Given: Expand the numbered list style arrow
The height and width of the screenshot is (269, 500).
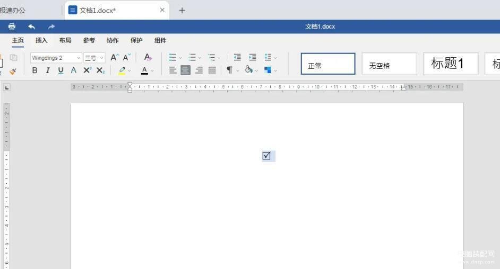Looking at the screenshot, I should pyautogui.click(x=200, y=58).
